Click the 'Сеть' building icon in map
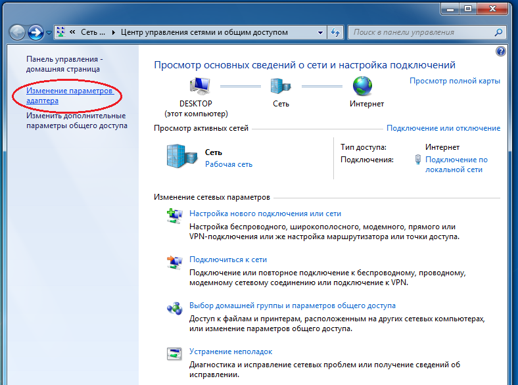Viewport: 518px width, 385px height. tap(281, 86)
